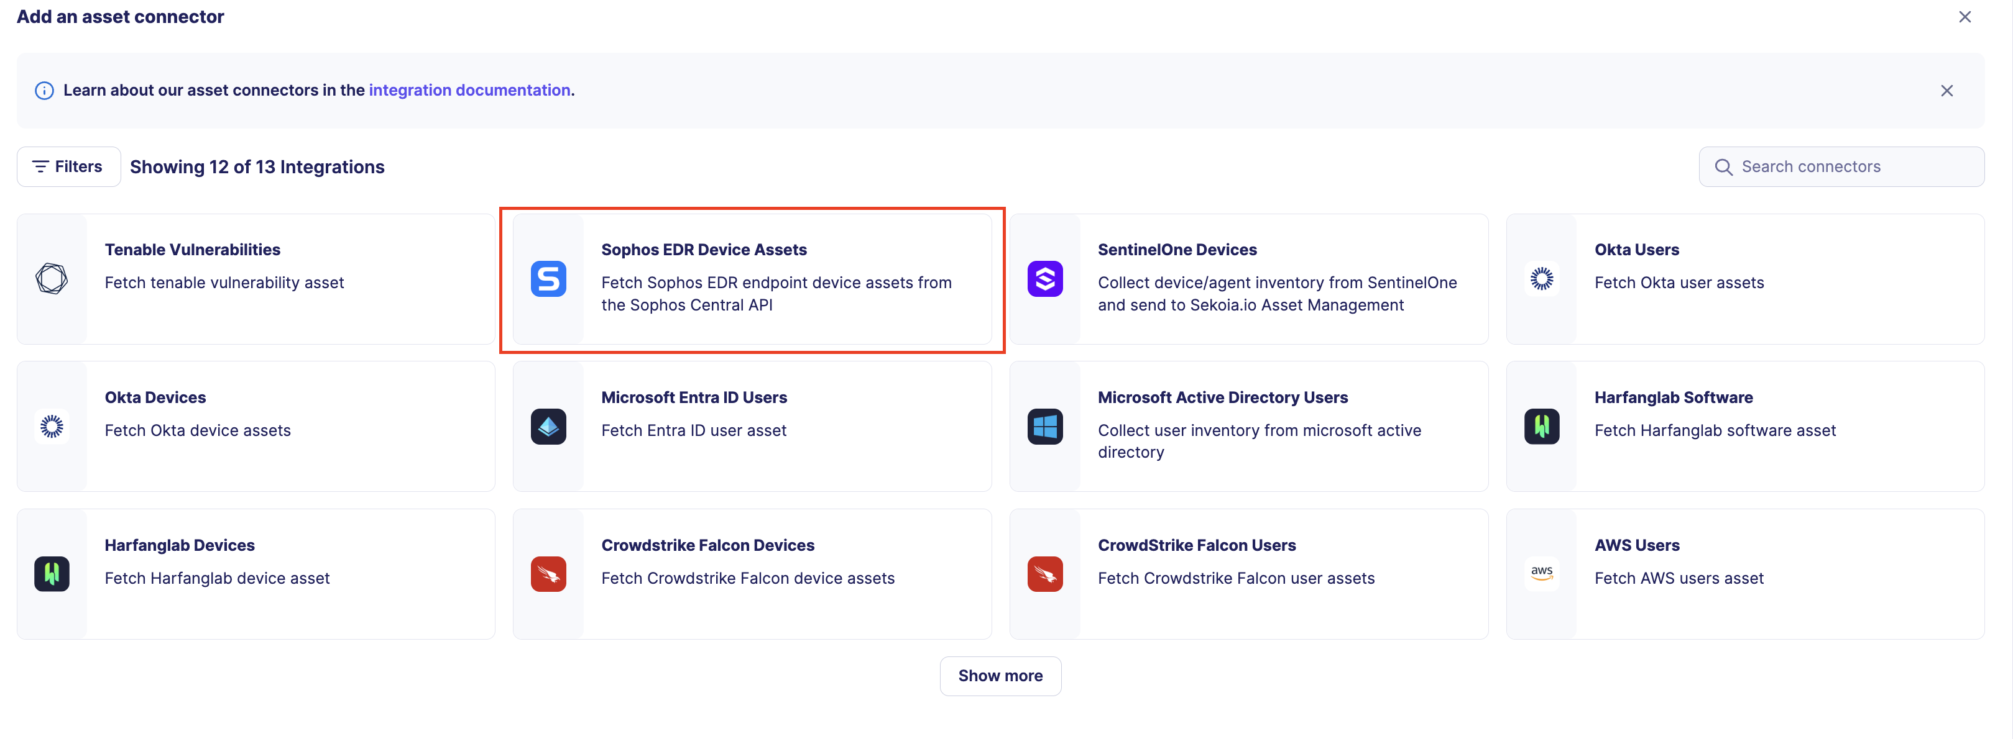Click the Okta Devices sunburst icon
Image resolution: width=2013 pixels, height=739 pixels.
[x=52, y=426]
